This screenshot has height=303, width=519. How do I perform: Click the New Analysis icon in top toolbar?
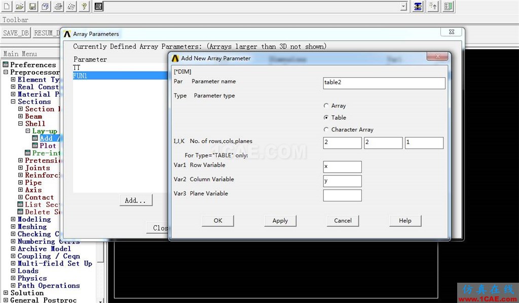(7, 6)
